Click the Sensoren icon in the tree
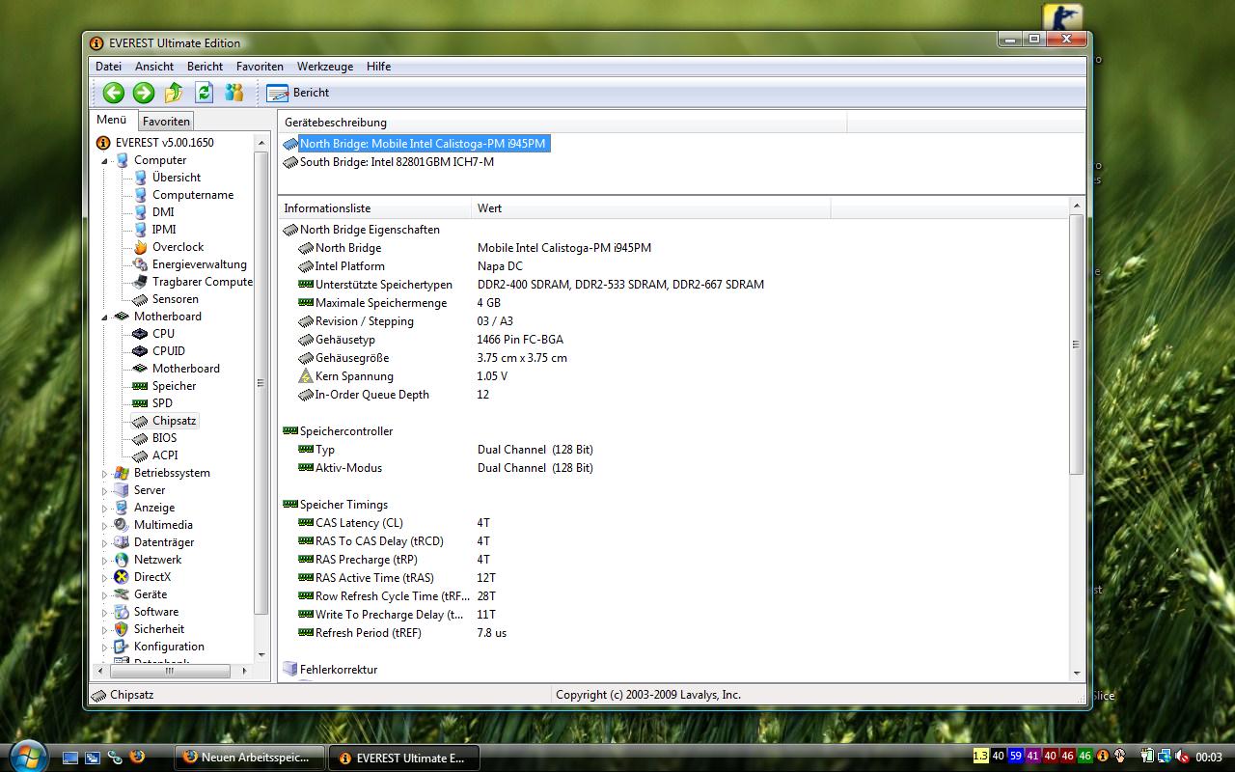 click(140, 299)
